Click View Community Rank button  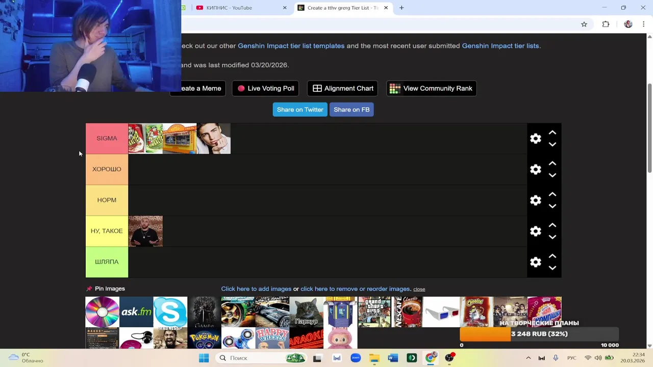(431, 88)
